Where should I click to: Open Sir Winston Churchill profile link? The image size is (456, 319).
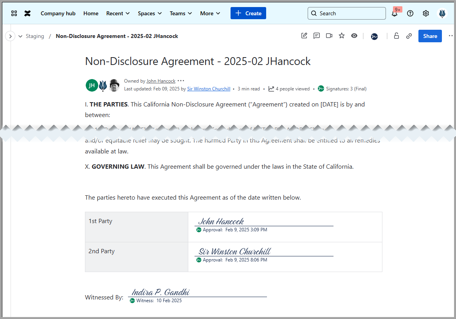tap(209, 89)
